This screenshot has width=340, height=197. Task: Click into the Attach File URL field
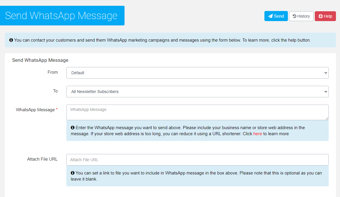click(197, 160)
